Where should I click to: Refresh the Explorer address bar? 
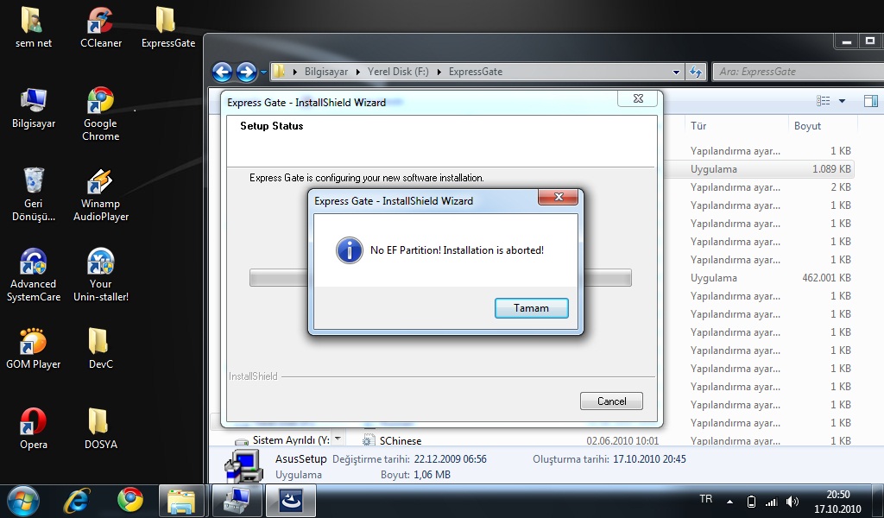tap(697, 72)
